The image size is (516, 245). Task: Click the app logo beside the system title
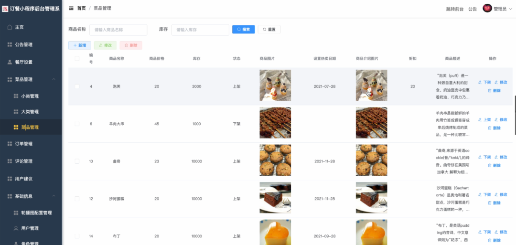[5, 9]
